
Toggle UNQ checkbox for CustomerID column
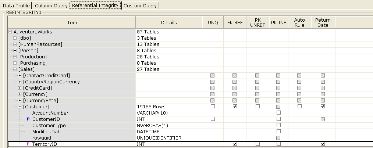click(213, 119)
